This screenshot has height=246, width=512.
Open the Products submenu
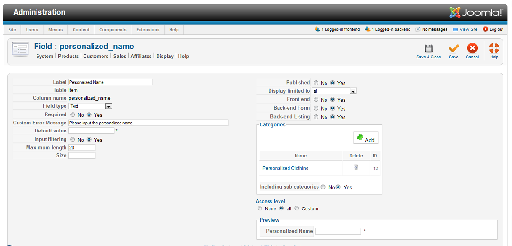point(68,56)
